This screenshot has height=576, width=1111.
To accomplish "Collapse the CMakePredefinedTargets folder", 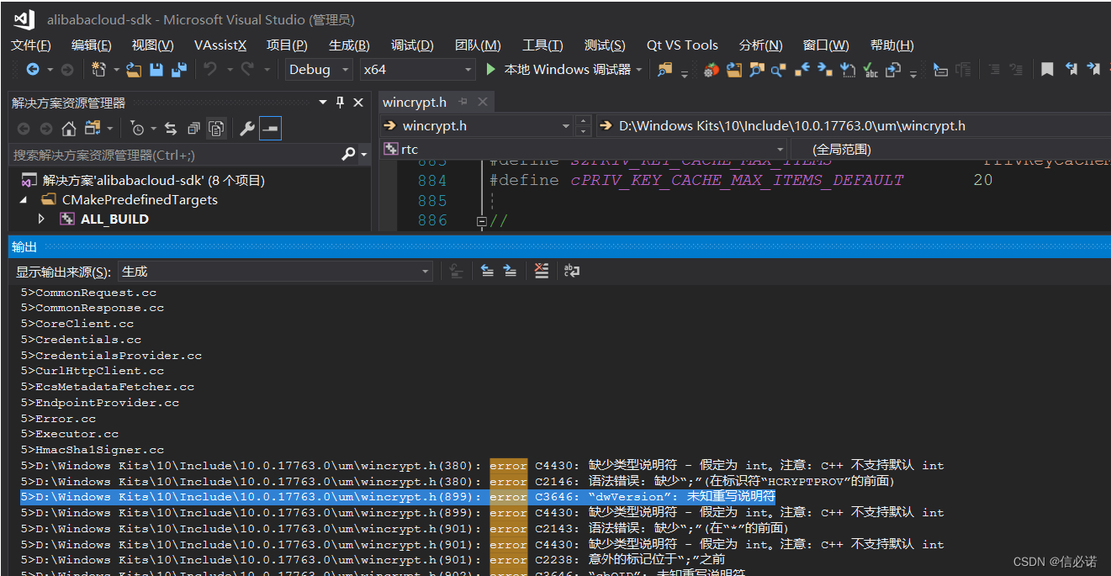I will (x=24, y=200).
